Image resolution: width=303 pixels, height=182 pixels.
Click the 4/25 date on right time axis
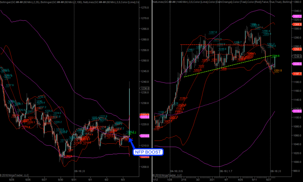tap(240, 180)
